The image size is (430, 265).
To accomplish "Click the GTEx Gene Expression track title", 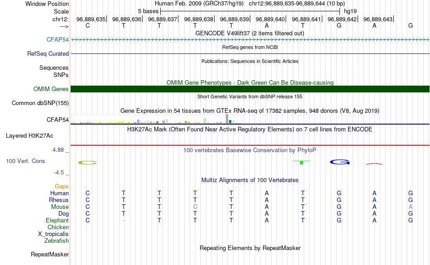I will 250,111.
